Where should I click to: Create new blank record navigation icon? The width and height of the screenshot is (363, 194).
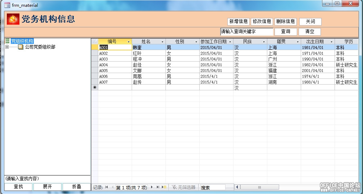point(164,187)
